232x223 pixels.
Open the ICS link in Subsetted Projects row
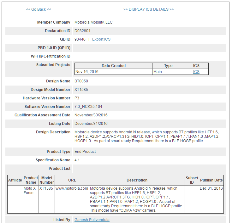click(x=196, y=72)
